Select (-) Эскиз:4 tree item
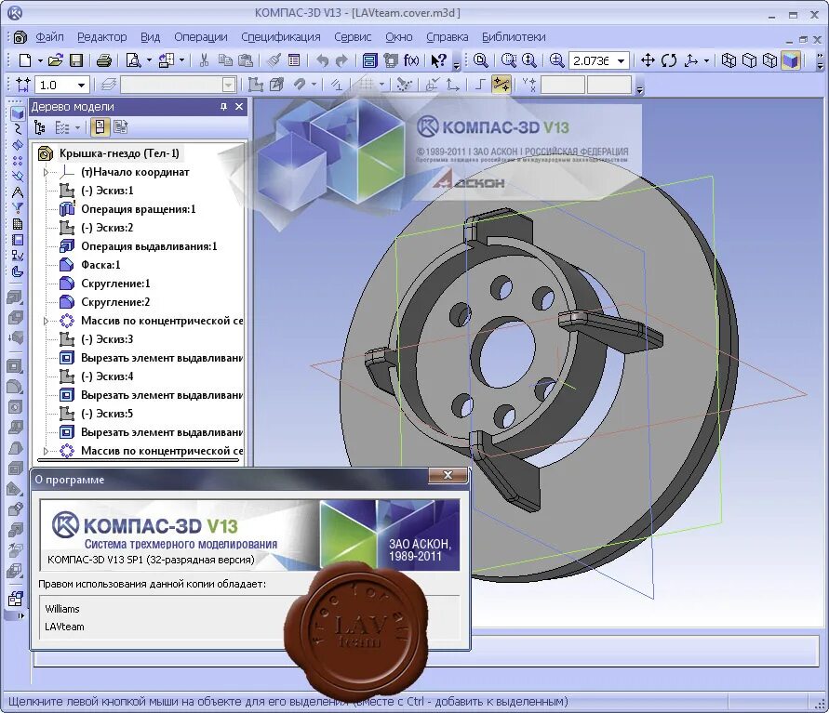The height and width of the screenshot is (713, 829). pos(107,376)
